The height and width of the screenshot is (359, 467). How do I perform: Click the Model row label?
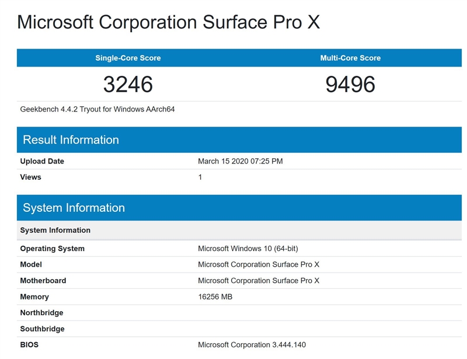click(31, 264)
